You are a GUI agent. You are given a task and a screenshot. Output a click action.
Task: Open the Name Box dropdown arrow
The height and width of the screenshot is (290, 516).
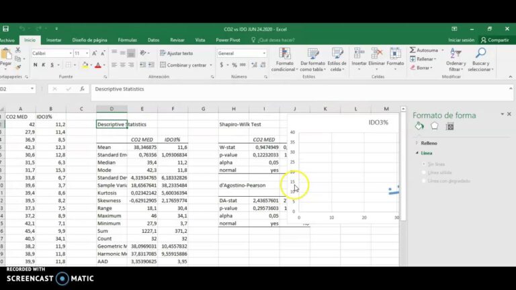point(32,89)
